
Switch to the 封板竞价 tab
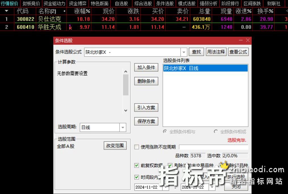31,3
